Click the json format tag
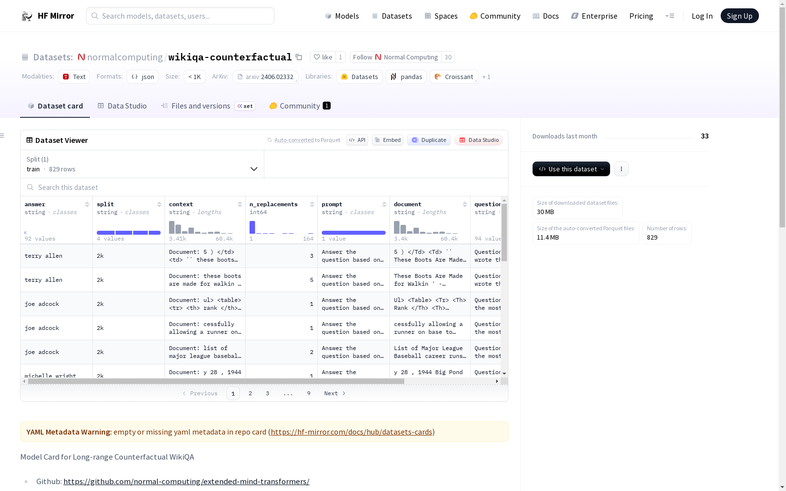Viewport: 786px width, 491px height. click(x=142, y=77)
